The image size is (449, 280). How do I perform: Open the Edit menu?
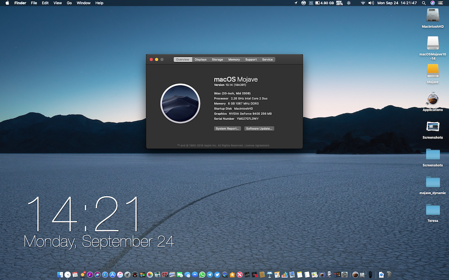click(x=45, y=3)
